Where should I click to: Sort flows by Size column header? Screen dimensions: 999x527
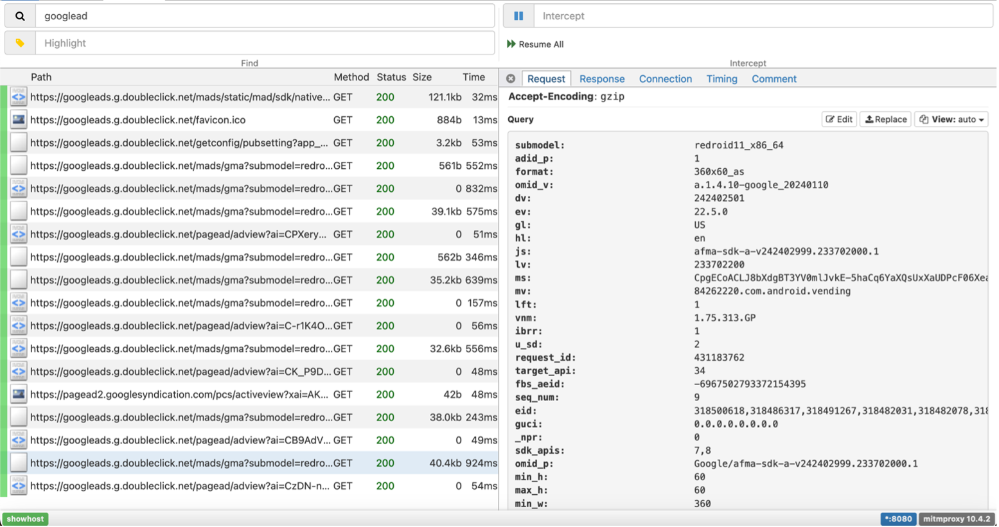tap(422, 77)
